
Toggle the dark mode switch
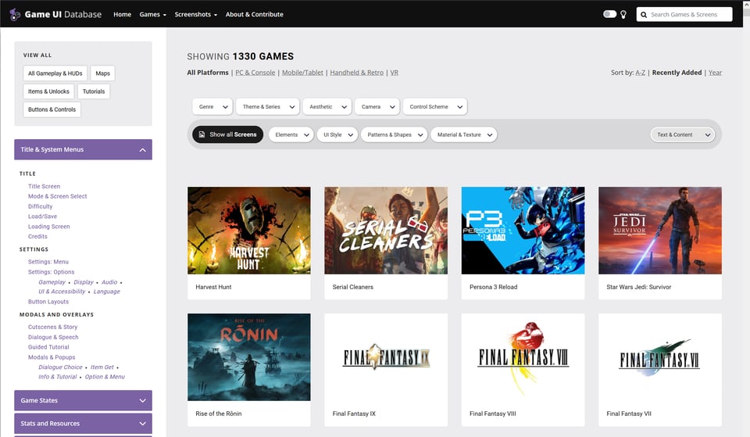click(609, 14)
